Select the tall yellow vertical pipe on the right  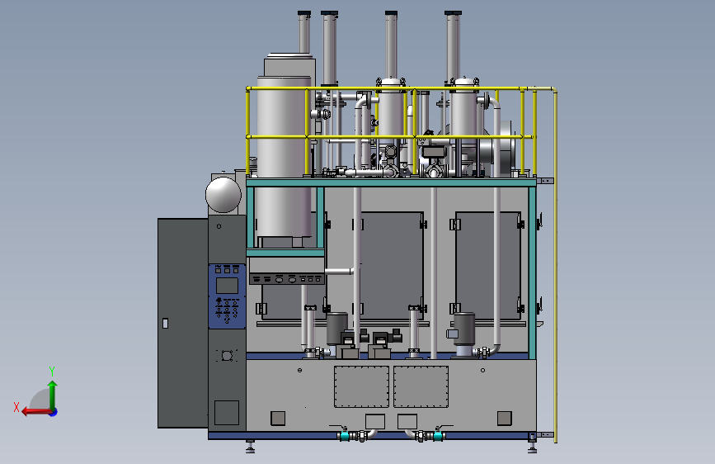[x=555, y=265]
